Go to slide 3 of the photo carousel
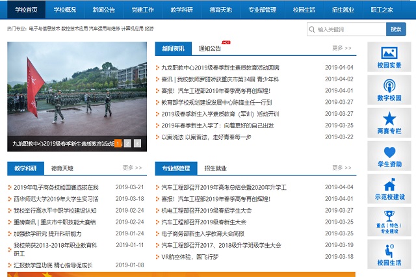416x277 pixels. pos(137,143)
